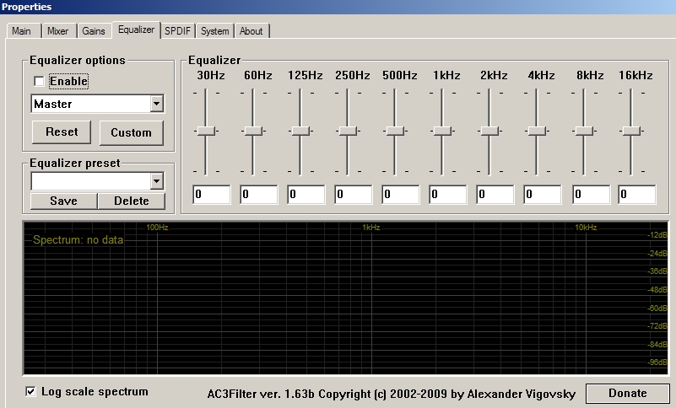Click the Properties window title
Viewport: 676px width, 408px height.
(27, 7)
